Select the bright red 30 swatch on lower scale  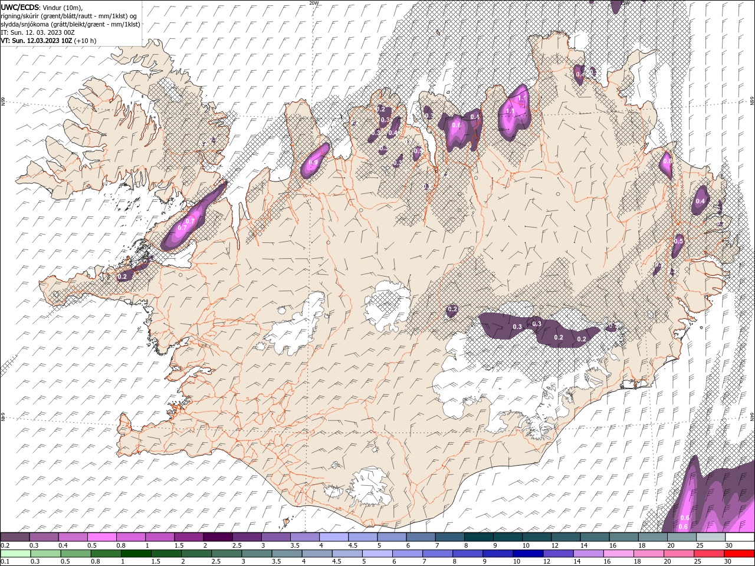click(x=739, y=554)
